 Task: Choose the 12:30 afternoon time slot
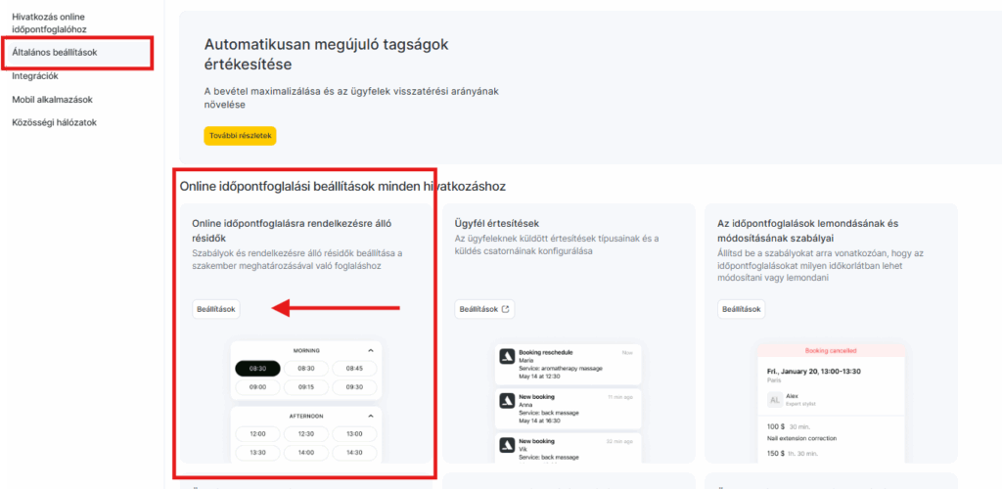click(306, 434)
